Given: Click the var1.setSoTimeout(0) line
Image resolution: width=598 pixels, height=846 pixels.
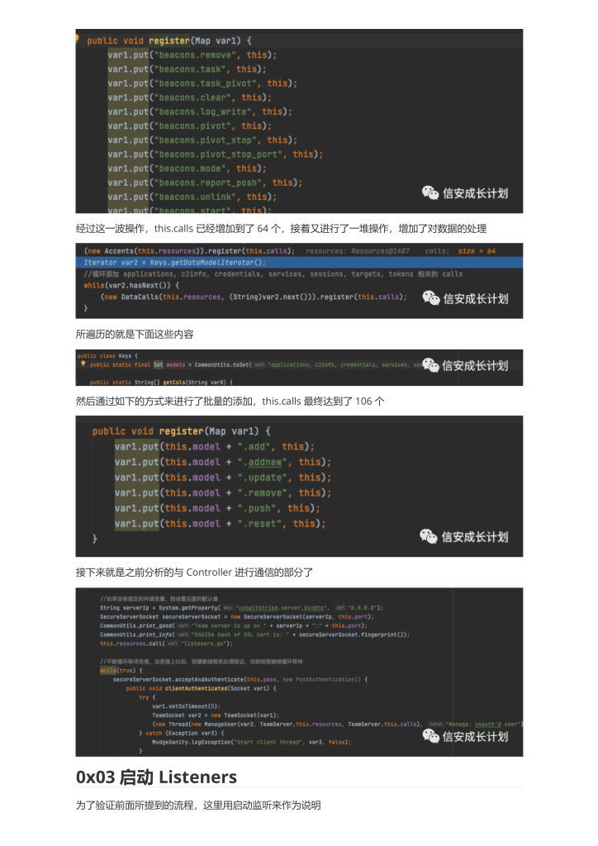Looking at the screenshot, I should coord(186,706).
